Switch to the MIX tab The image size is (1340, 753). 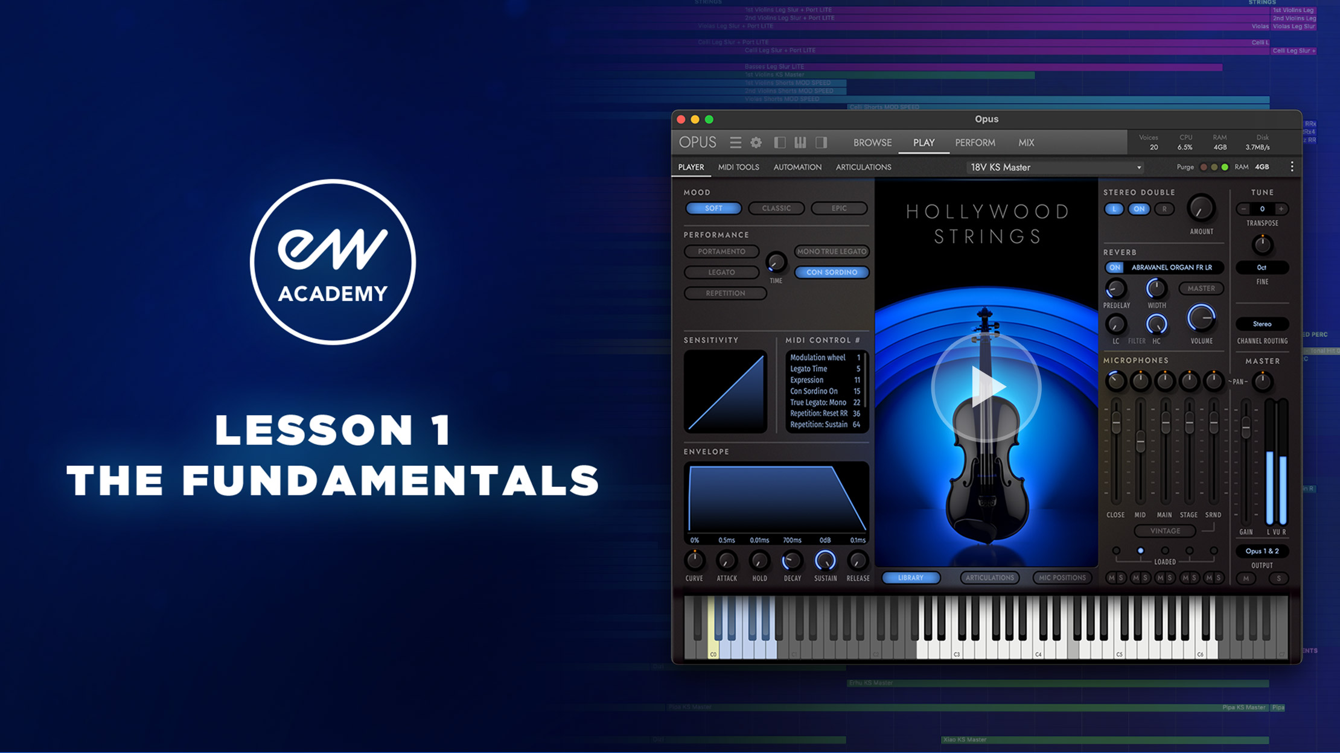click(x=1027, y=142)
